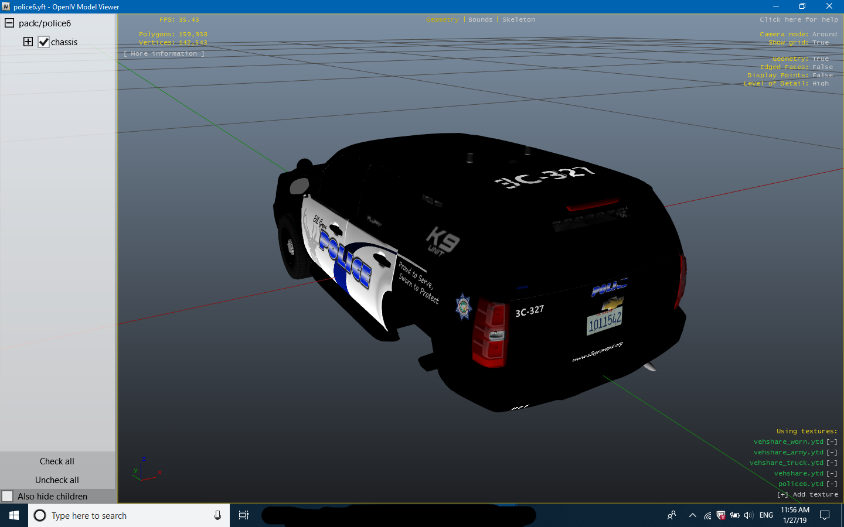The image size is (844, 527).
Task: Remove the vehshare_worn.ytd texture
Action: (832, 442)
